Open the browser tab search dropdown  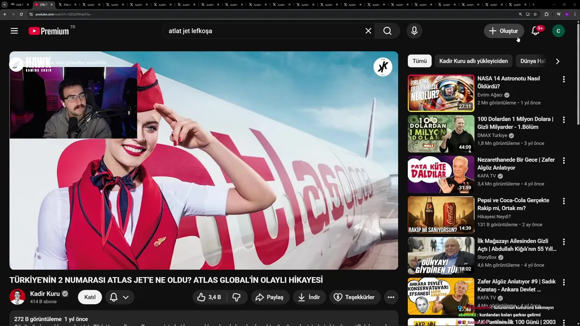(5, 5)
